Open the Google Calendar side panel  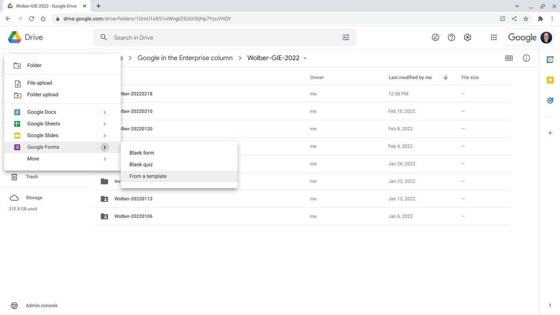550,59
